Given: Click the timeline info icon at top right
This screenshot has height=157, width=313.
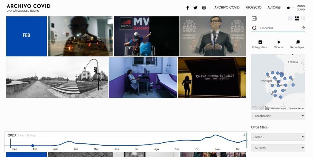Looking at the screenshot, I should coord(244,135).
